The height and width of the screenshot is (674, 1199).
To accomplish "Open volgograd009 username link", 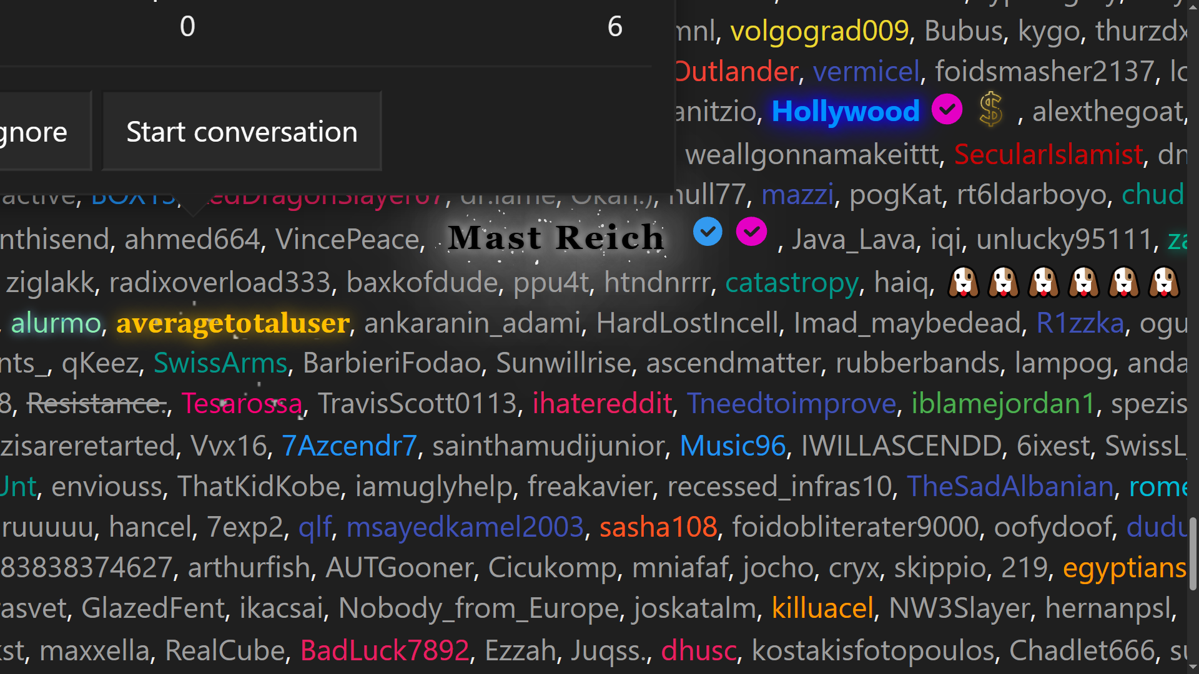I will (x=819, y=31).
